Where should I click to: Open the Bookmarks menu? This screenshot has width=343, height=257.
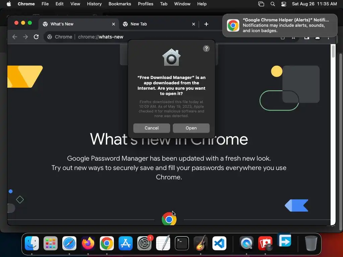pyautogui.click(x=120, y=4)
